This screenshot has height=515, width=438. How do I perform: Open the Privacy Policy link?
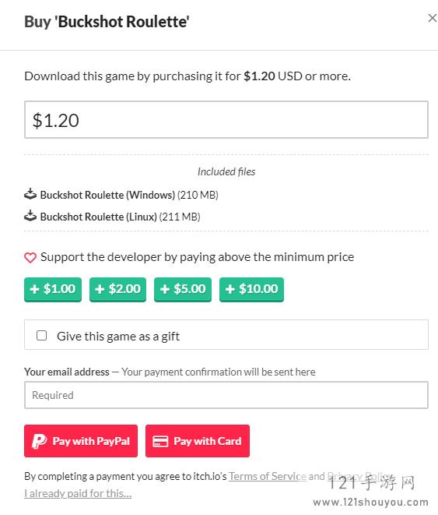(x=360, y=476)
